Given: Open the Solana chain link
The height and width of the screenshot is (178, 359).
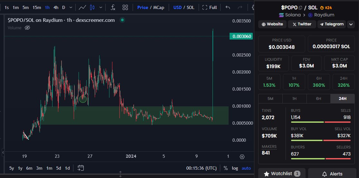Looking at the screenshot, I should pos(290,15).
